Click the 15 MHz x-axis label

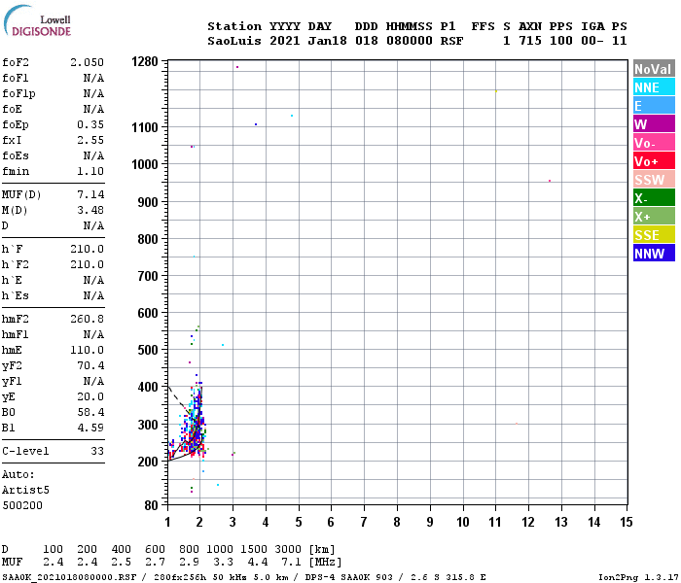[626, 522]
